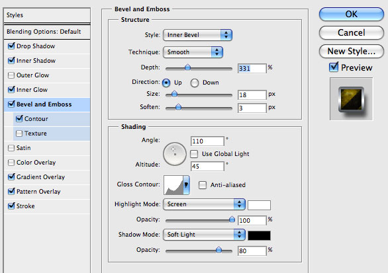Enable the Outer Glow checkbox
Image resolution: width=388 pixels, height=273 pixels.
coord(11,75)
